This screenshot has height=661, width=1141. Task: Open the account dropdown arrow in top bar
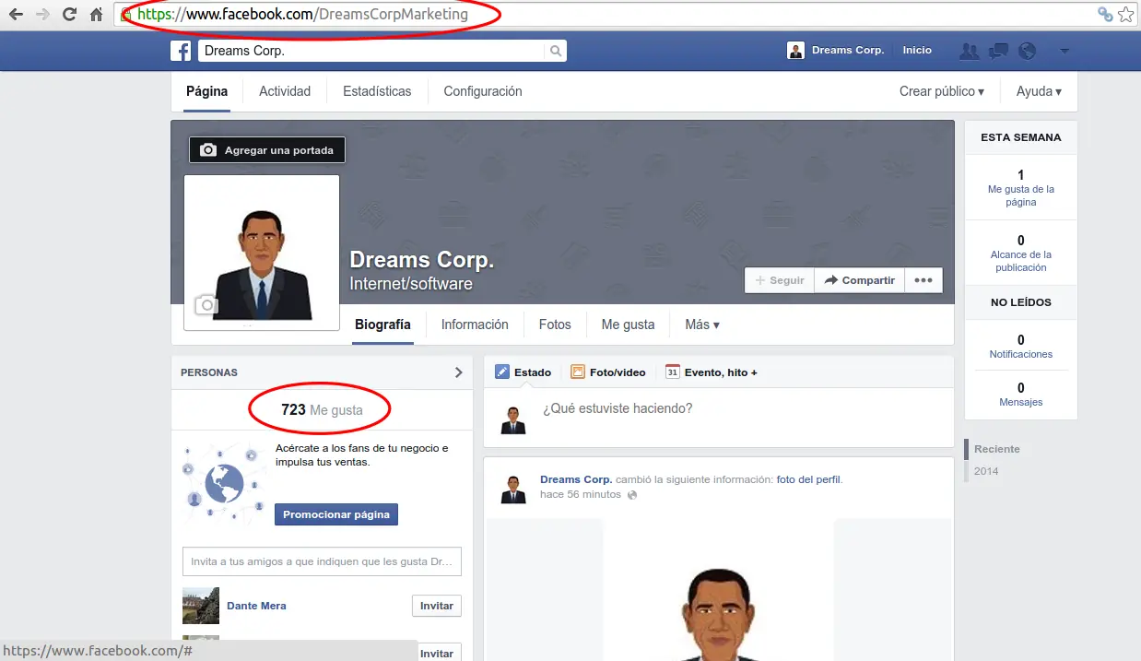point(1065,51)
